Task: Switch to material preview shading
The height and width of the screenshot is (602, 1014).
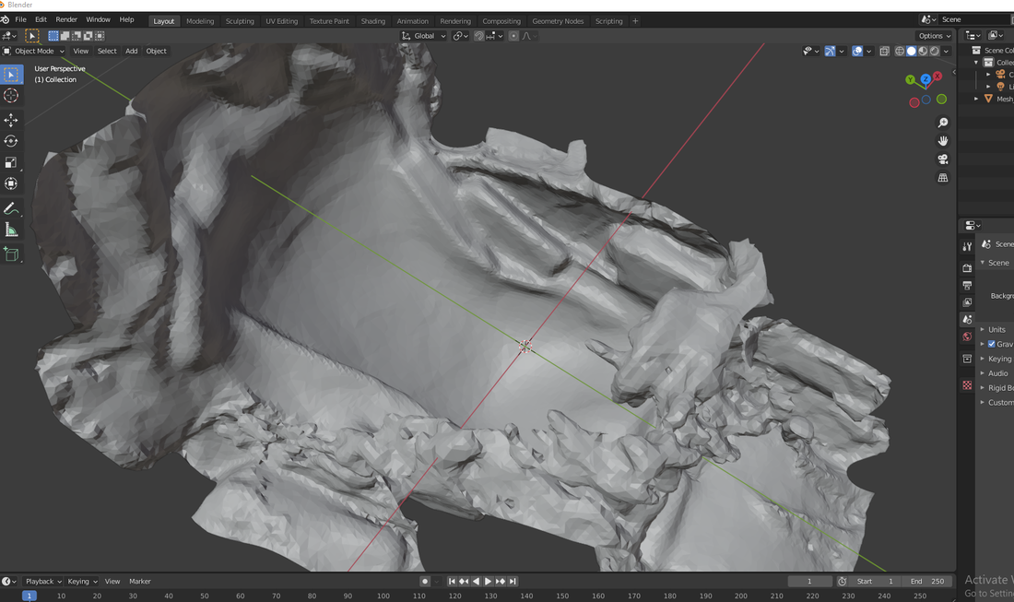Action: pos(923,51)
